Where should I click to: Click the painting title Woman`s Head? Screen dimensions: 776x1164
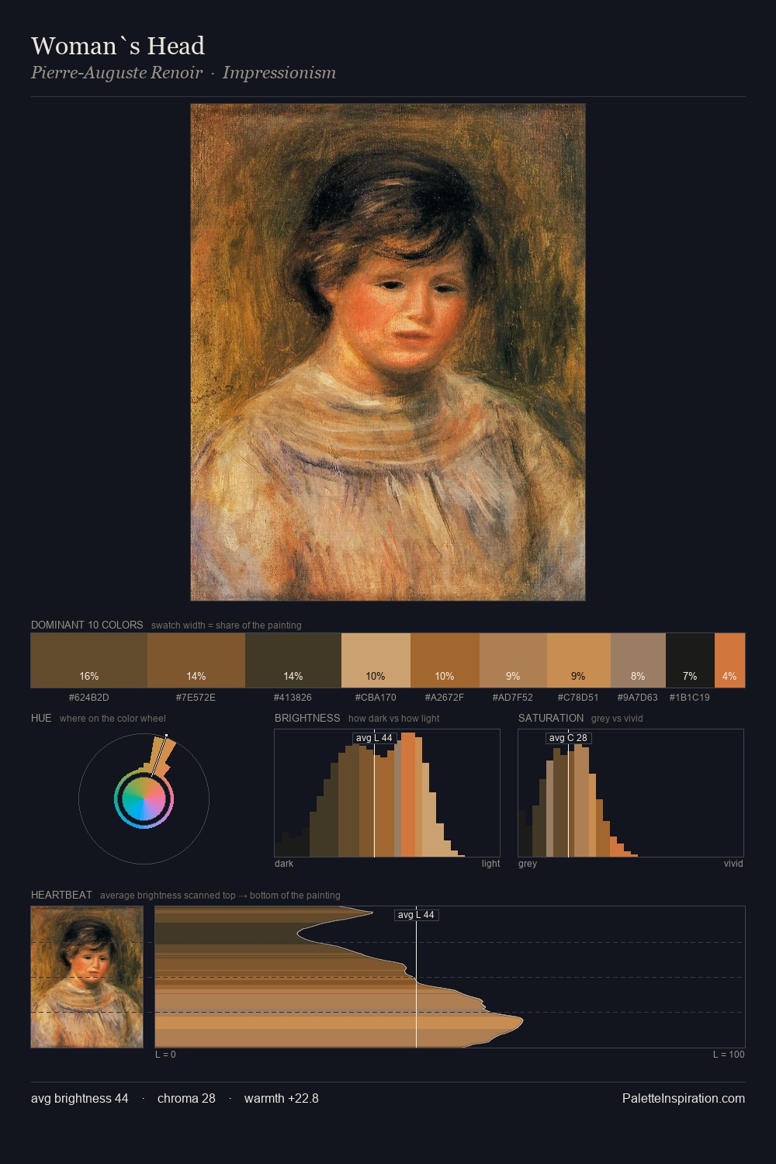click(x=118, y=46)
